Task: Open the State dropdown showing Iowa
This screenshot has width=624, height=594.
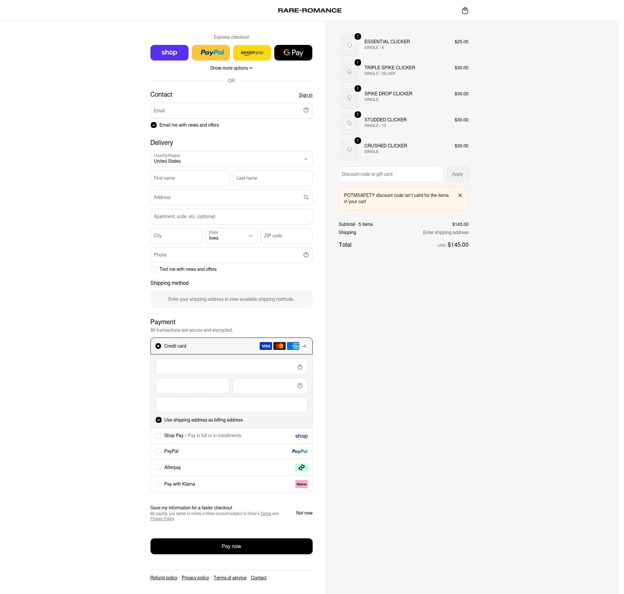Action: (x=231, y=236)
